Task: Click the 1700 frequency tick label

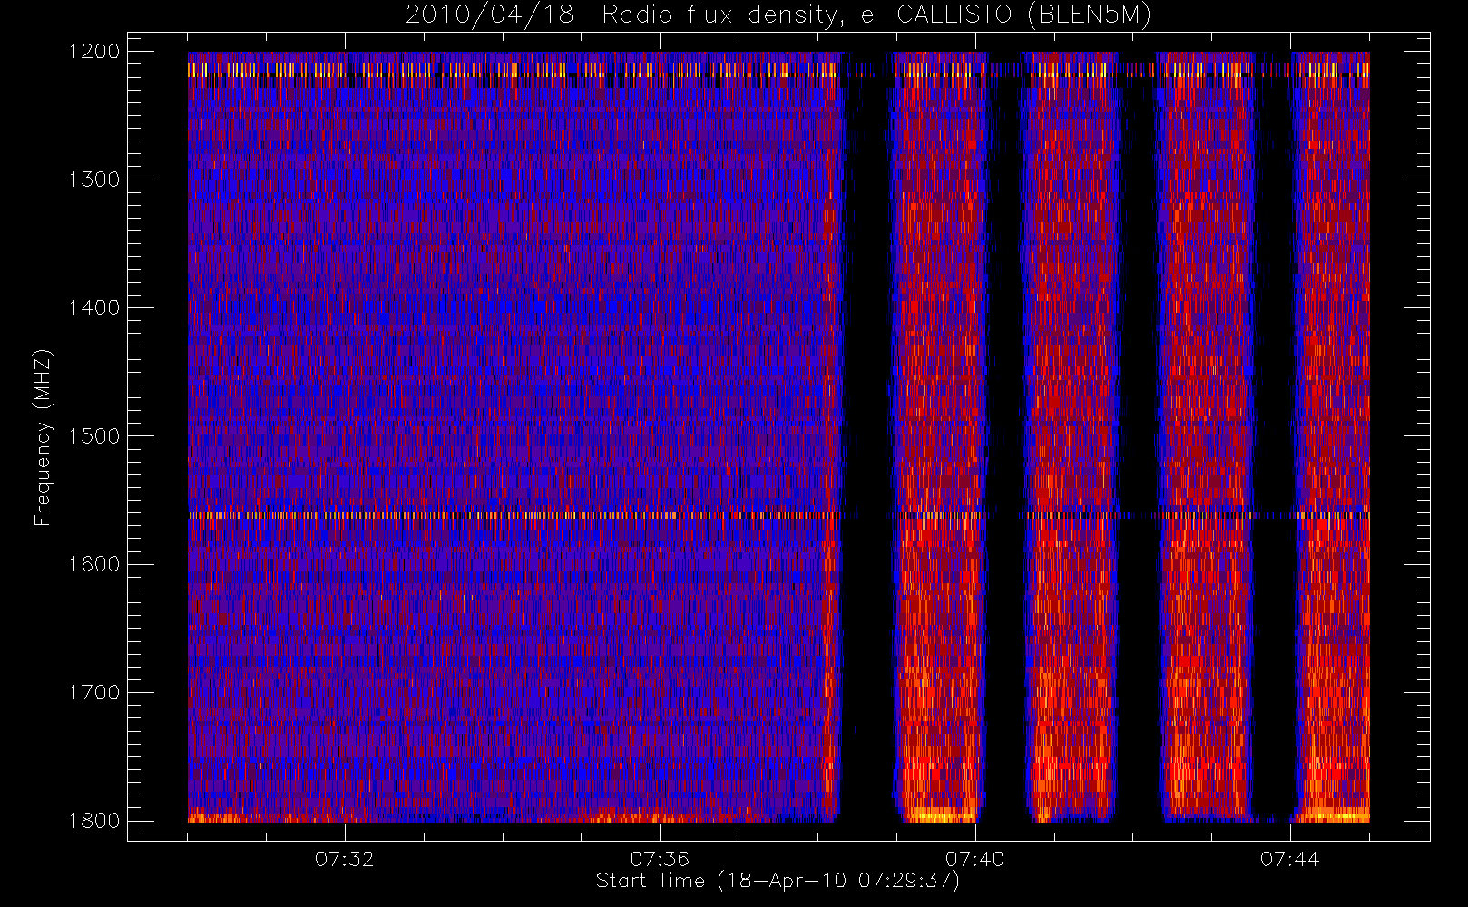Action: coord(94,693)
